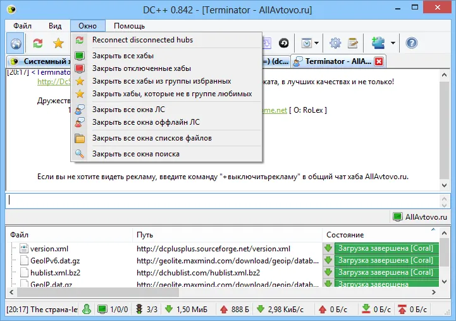
Task: Click green download arrow for hublist.xml.bz2
Action: 328,272
